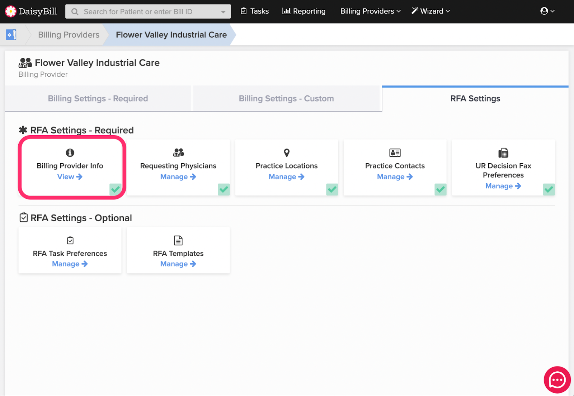This screenshot has width=574, height=396.
Task: Focus the patient or Bill ID search field
Action: [148, 12]
